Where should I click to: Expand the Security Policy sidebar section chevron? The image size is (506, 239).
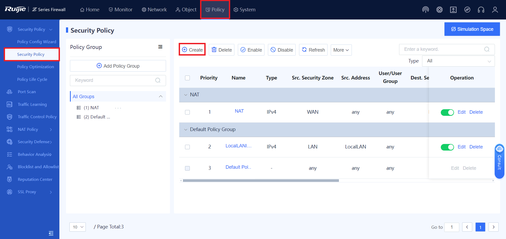51,29
